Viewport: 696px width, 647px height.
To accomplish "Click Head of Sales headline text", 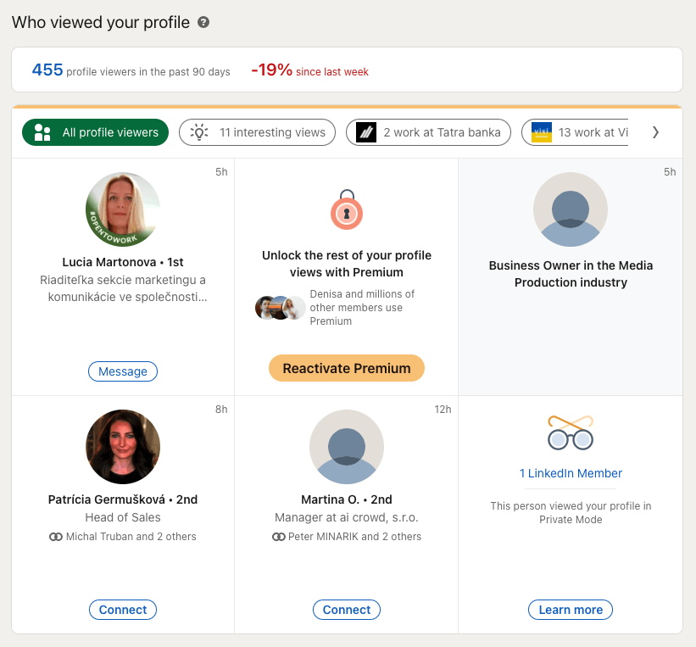I will coord(123,517).
